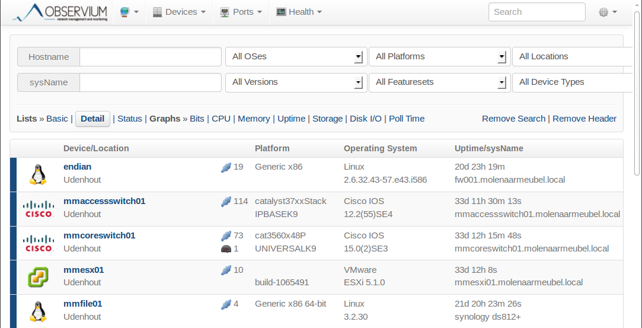
Task: Open the Devices menu
Action: (x=180, y=12)
